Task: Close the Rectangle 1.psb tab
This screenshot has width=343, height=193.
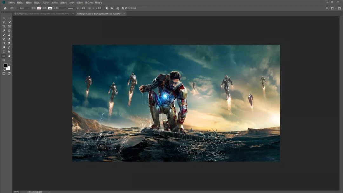Action: point(124,14)
